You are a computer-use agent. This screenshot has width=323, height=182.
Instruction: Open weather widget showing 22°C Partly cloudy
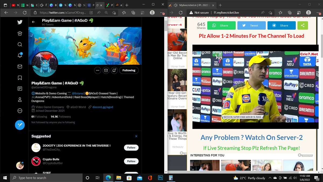click(249, 178)
